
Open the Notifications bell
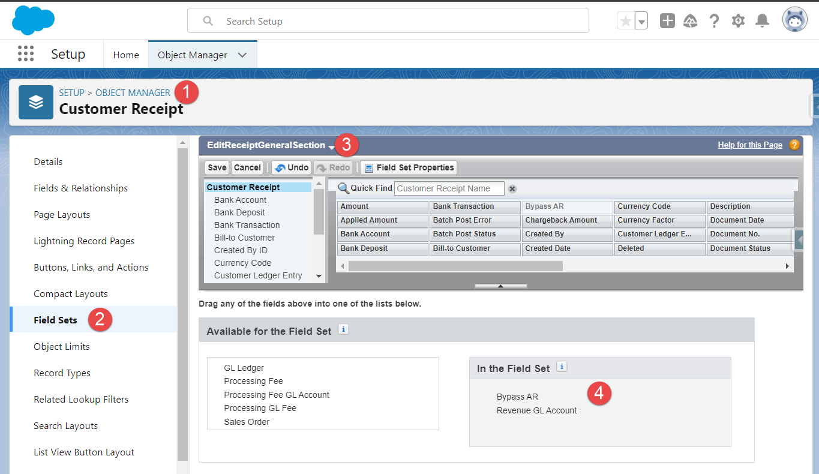point(762,21)
